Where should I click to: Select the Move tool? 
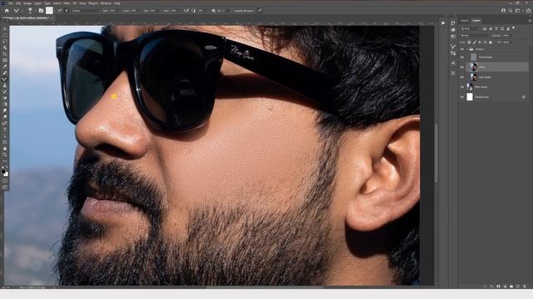coord(5,29)
